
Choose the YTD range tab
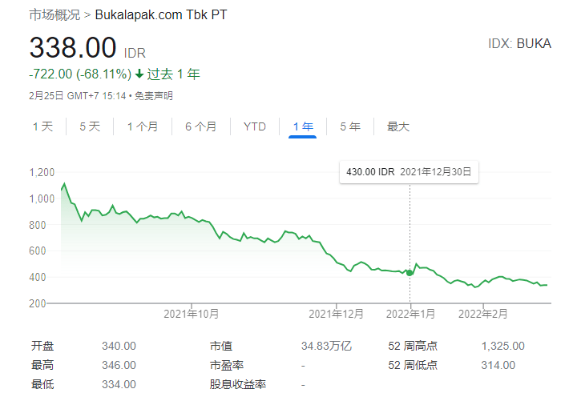coord(255,126)
